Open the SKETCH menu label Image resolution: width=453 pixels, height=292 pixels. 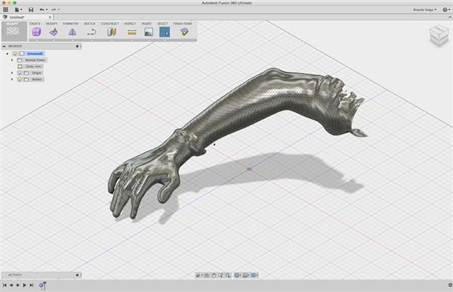tap(90, 23)
